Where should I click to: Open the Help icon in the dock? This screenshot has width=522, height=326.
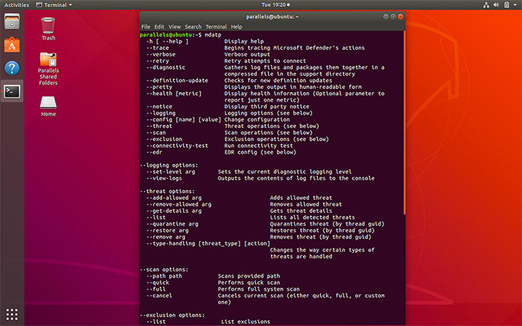click(12, 68)
